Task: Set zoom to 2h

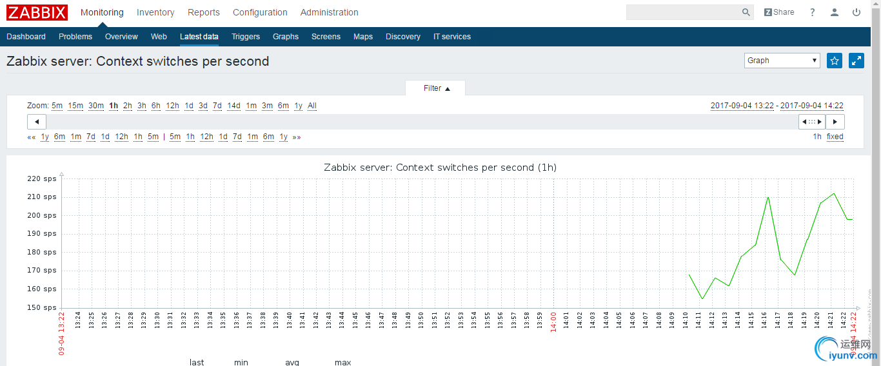Action: [x=128, y=106]
